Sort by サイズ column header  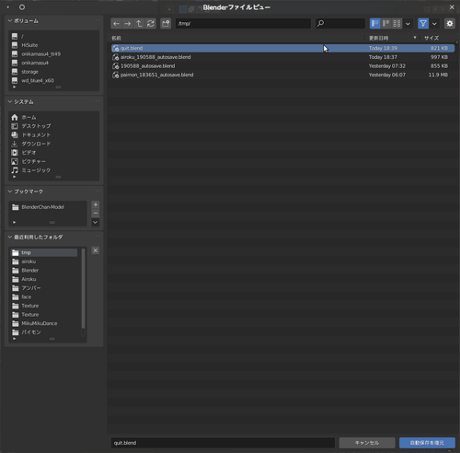tap(431, 38)
